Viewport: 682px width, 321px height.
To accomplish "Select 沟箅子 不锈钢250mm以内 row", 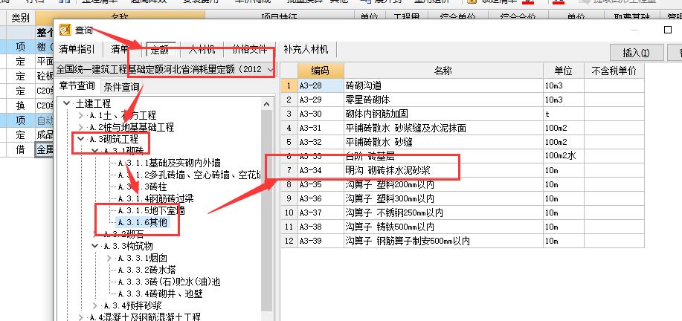I will 463,213.
